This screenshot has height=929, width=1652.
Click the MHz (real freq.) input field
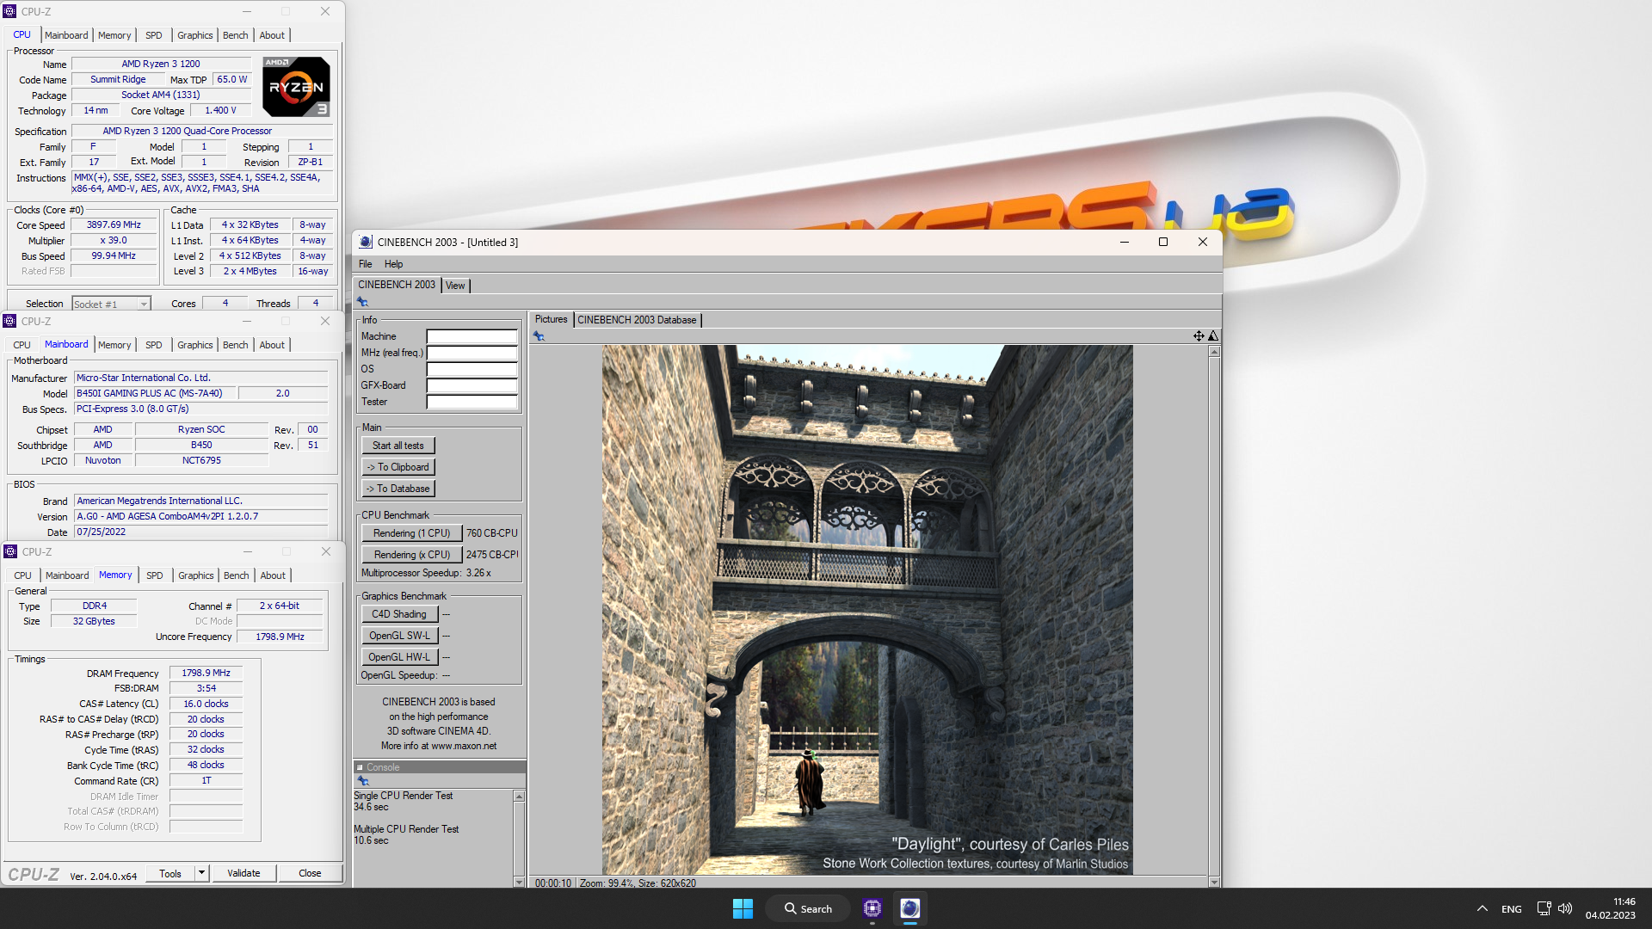coord(472,353)
